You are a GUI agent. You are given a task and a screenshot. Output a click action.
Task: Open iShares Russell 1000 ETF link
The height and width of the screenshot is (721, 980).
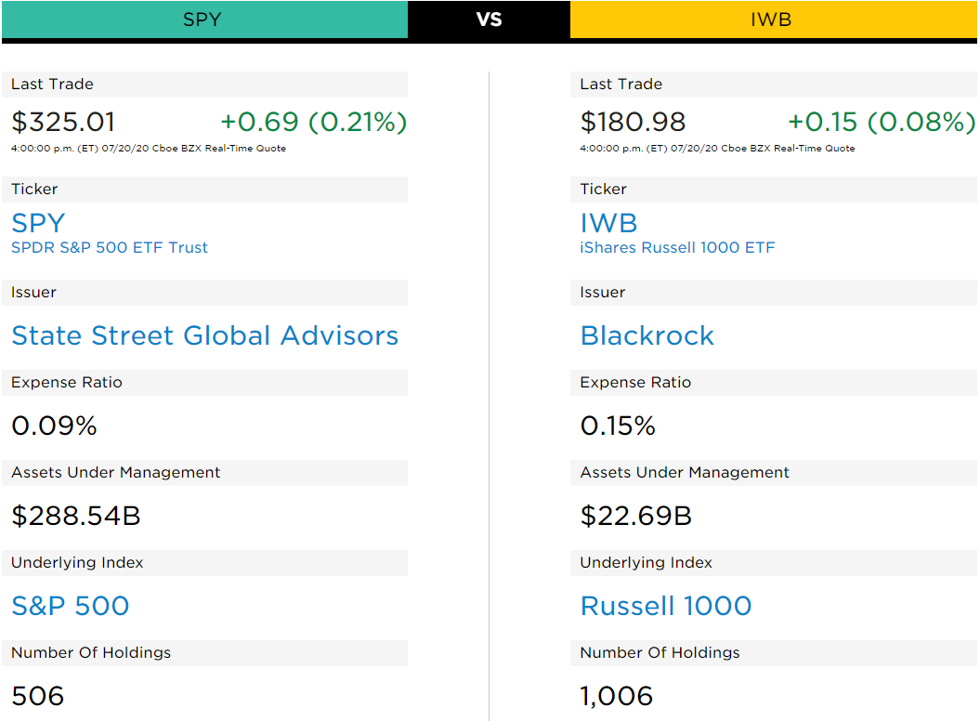677,248
